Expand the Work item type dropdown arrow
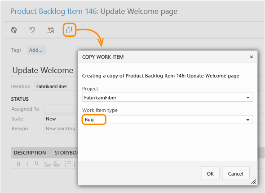This screenshot has width=265, height=193. [x=248, y=120]
